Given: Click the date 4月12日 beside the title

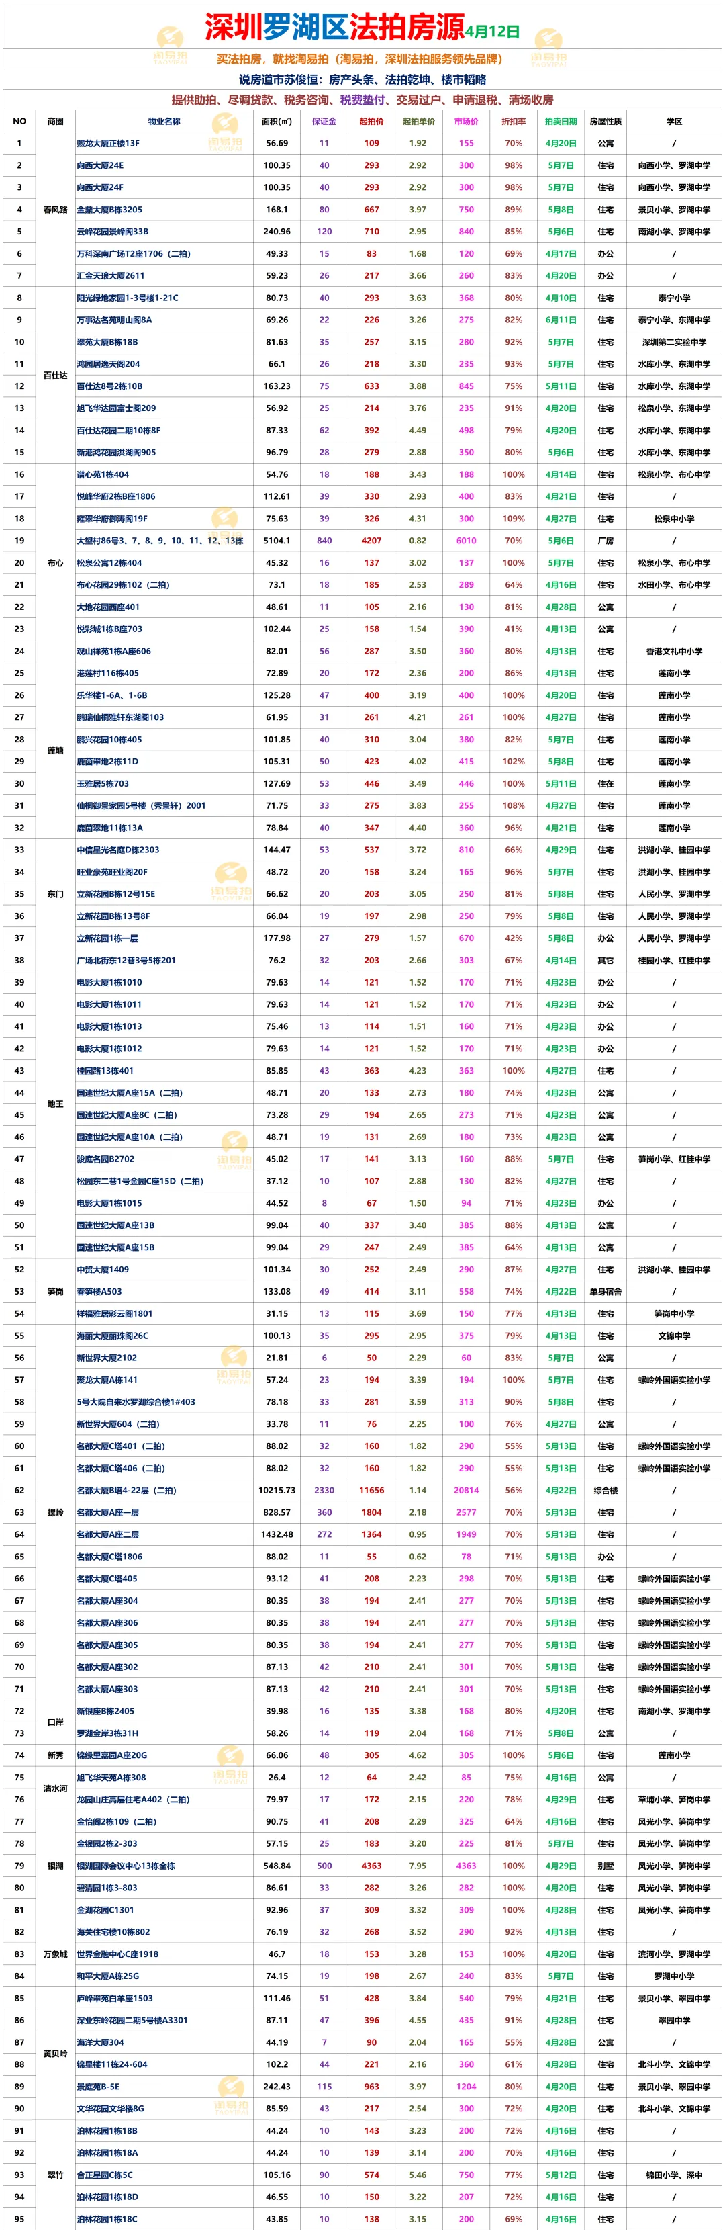Looking at the screenshot, I should pos(493,31).
